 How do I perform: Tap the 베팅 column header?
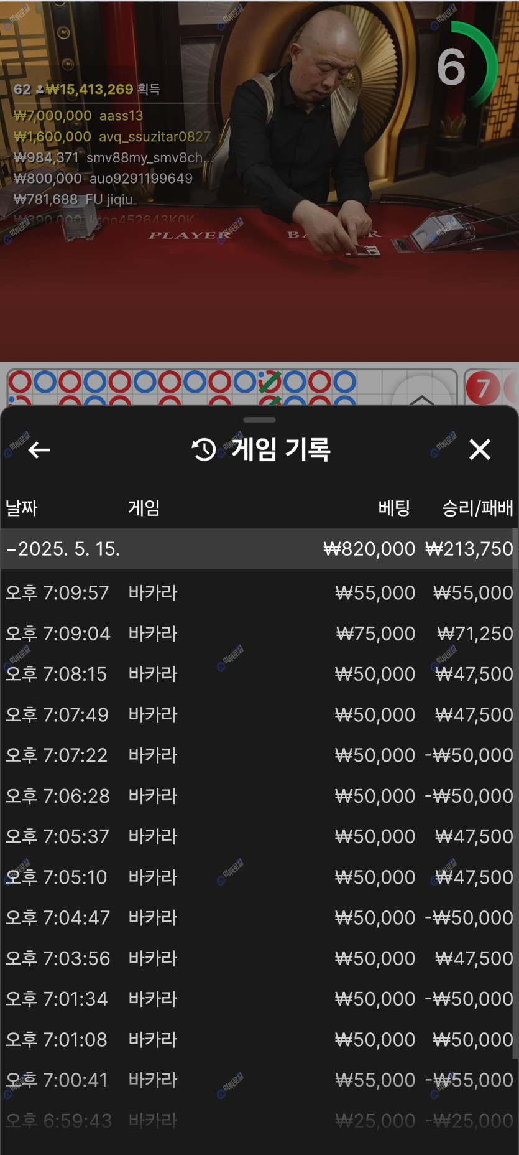(x=393, y=508)
